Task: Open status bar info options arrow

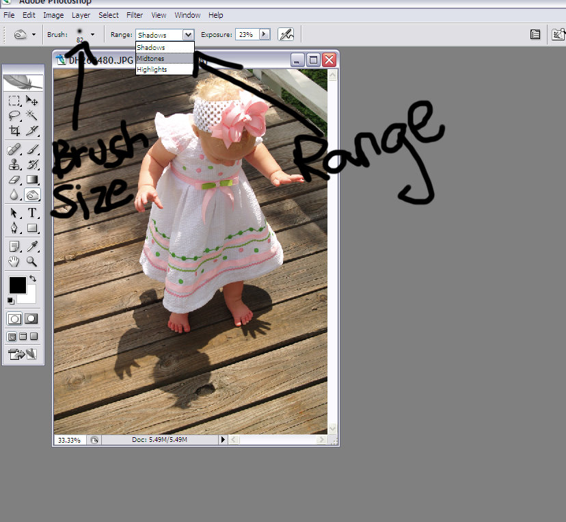Action: [x=223, y=440]
